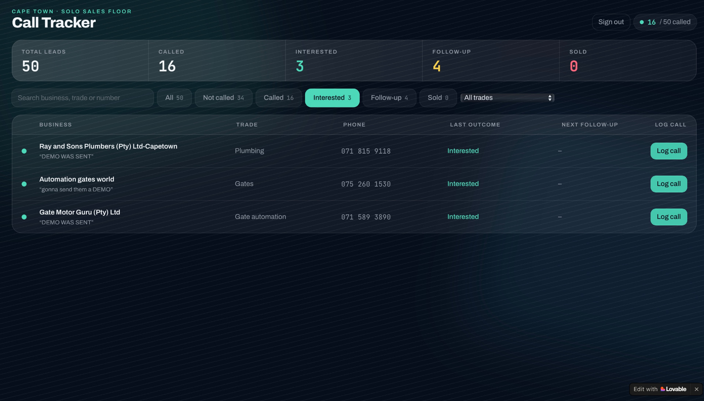Image resolution: width=704 pixels, height=401 pixels.
Task: Click phone number 071 815 9118
Action: point(366,151)
